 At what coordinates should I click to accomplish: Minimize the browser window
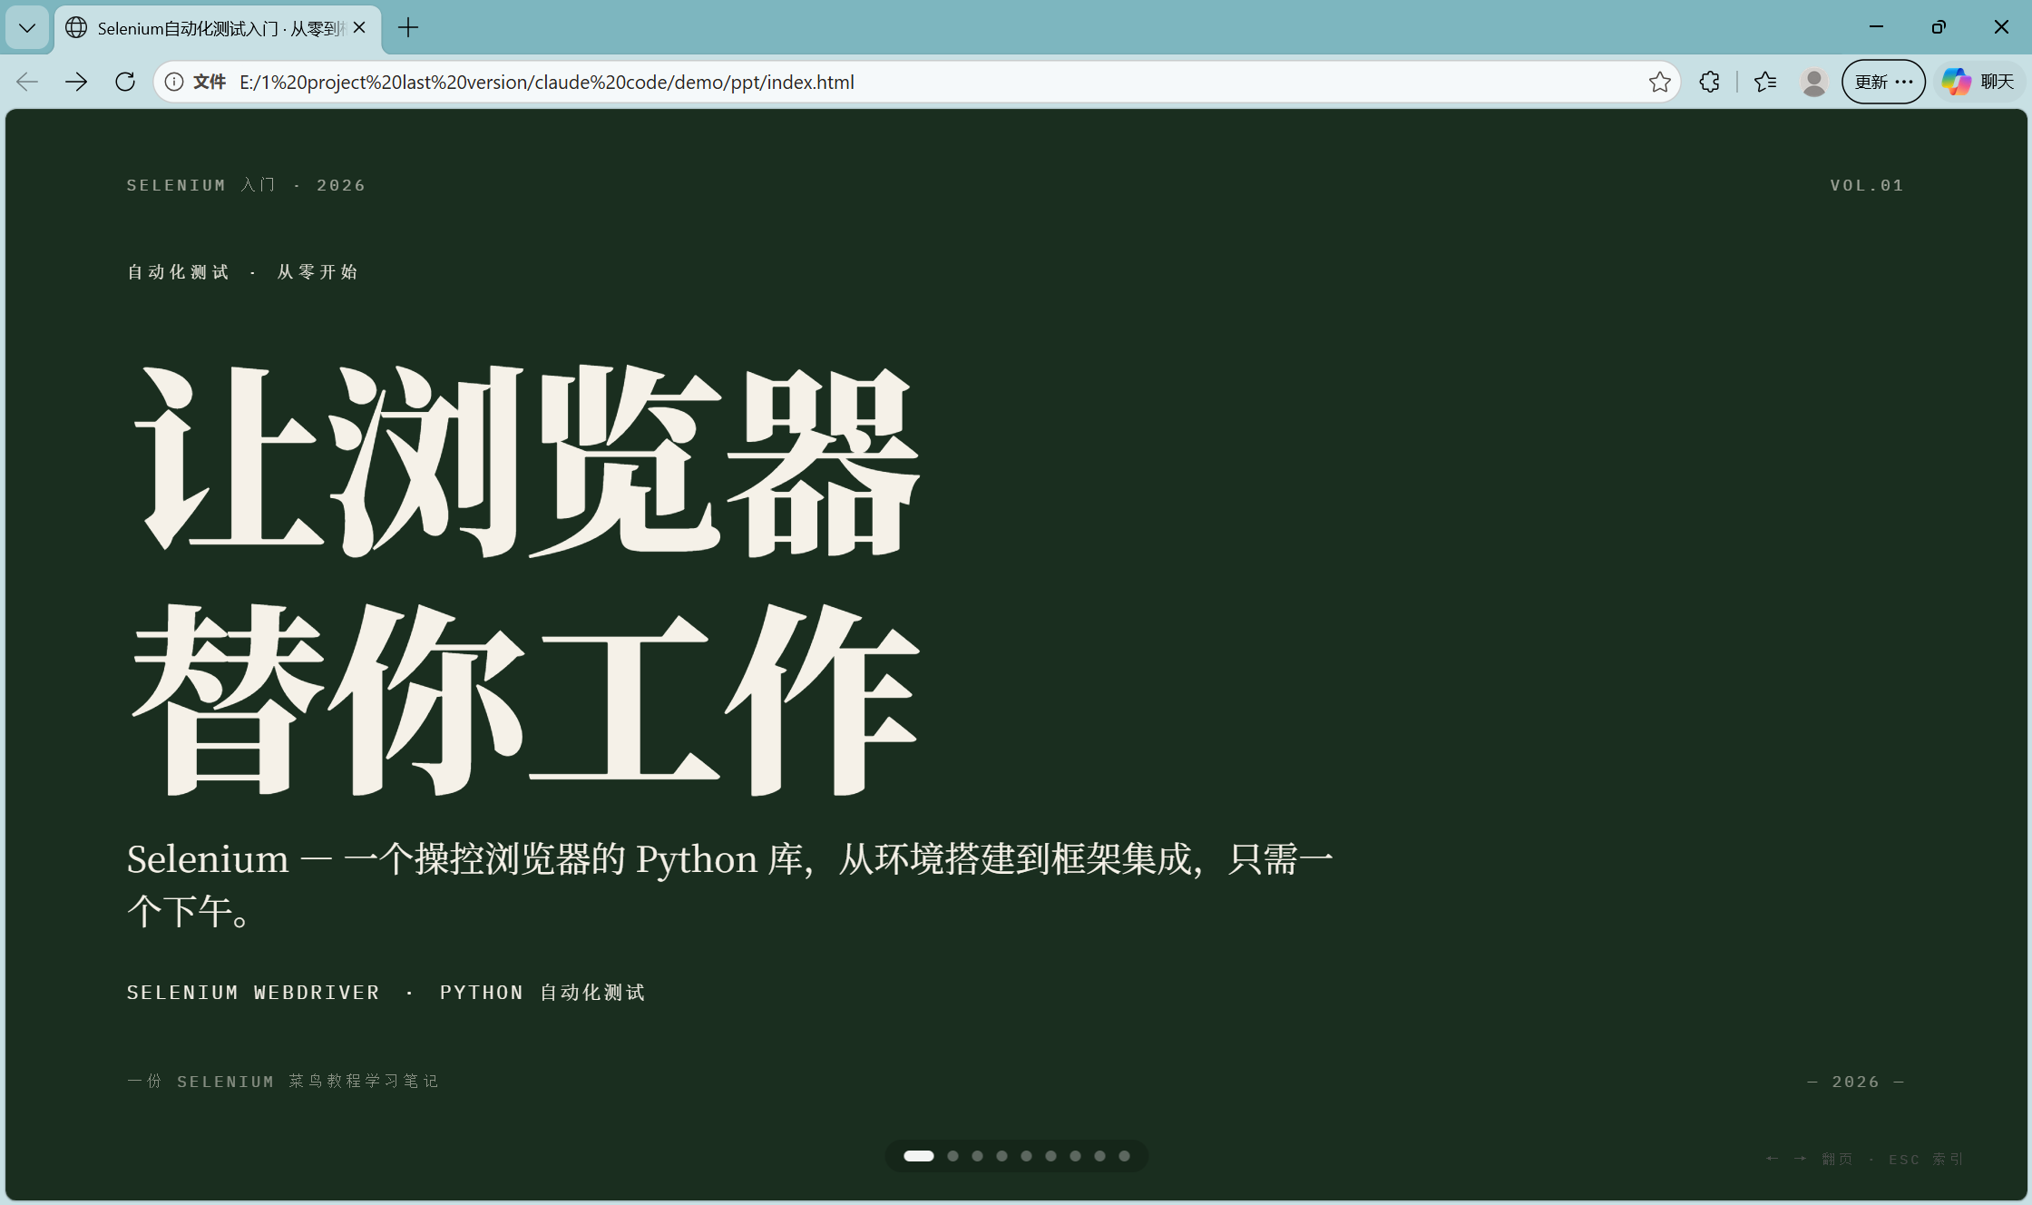coord(1876,27)
